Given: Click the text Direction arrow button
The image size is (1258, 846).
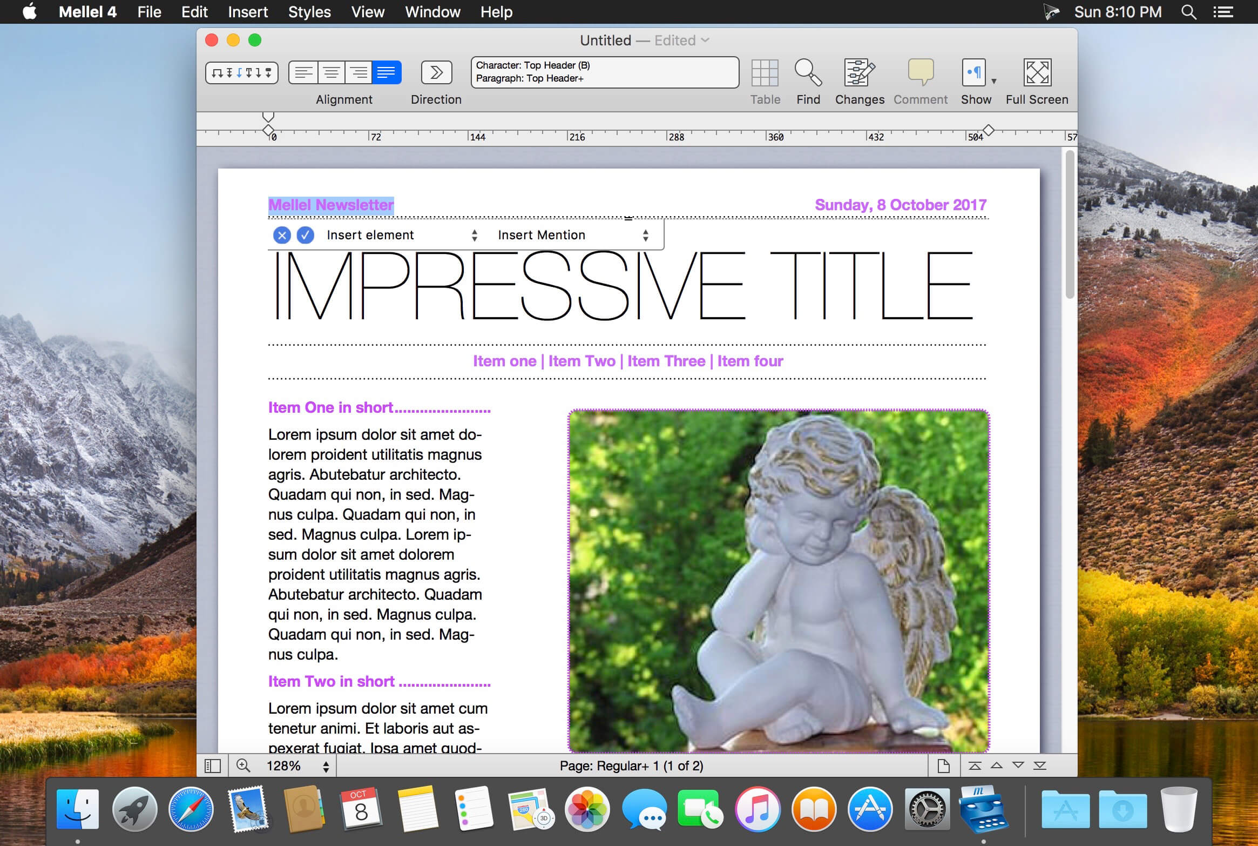Looking at the screenshot, I should pyautogui.click(x=436, y=72).
